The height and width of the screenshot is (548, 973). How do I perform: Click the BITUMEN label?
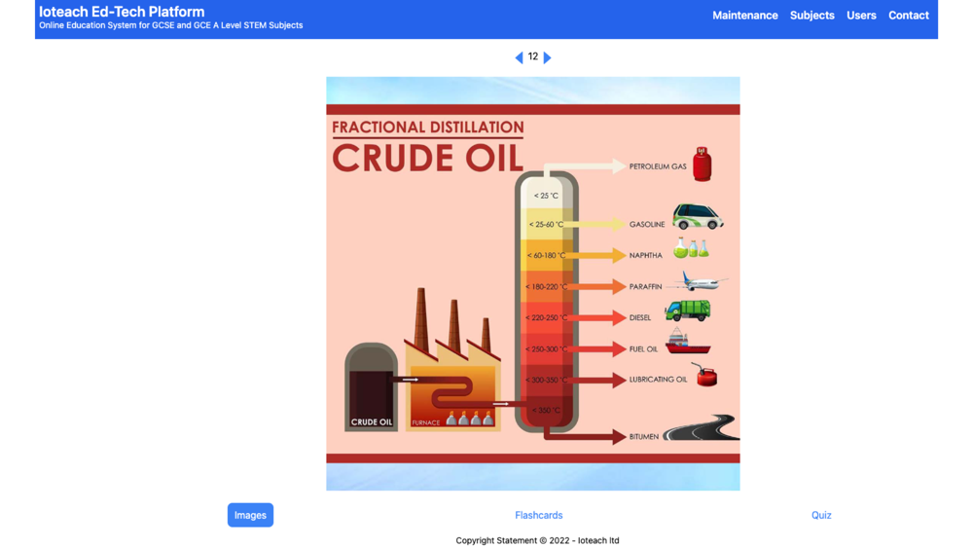click(643, 436)
